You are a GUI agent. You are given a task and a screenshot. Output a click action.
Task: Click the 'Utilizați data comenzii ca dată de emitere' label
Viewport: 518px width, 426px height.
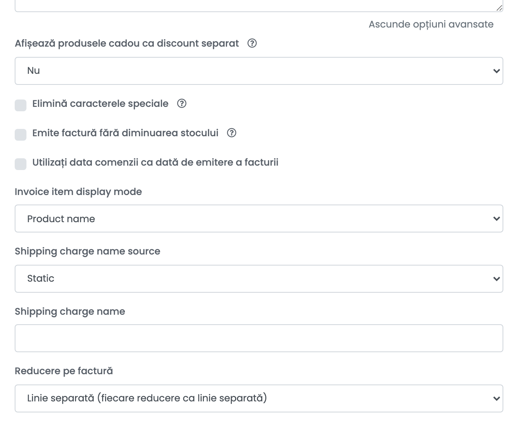[x=155, y=162]
